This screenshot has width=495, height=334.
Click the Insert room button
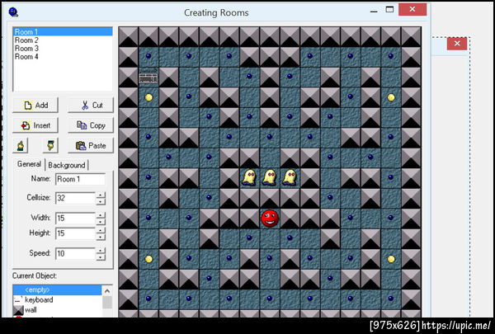(x=35, y=125)
